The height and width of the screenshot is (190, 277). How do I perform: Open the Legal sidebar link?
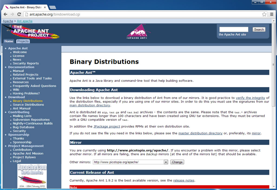click(x=17, y=161)
